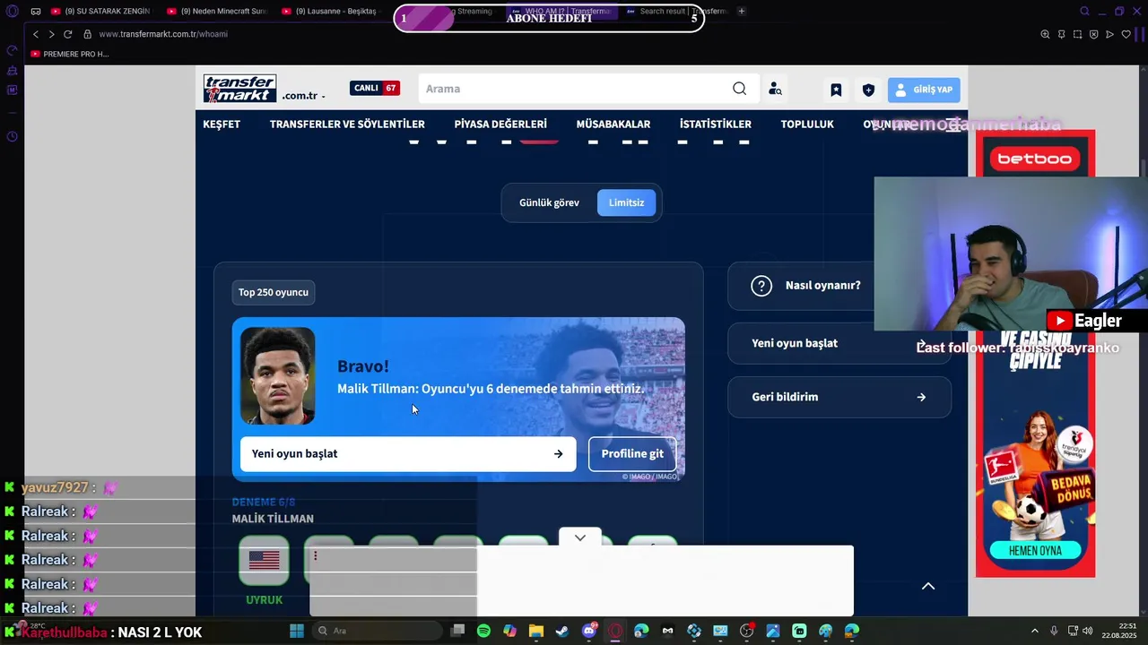Open Spotify from the taskbar
1148x645 pixels.
483,631
